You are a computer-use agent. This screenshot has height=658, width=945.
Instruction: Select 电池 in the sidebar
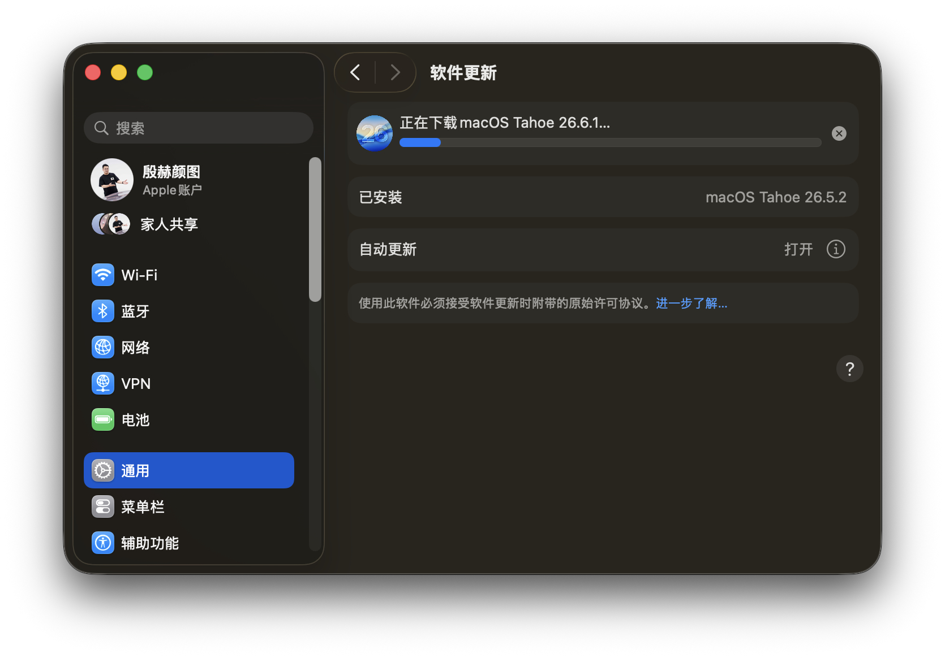[x=135, y=420]
